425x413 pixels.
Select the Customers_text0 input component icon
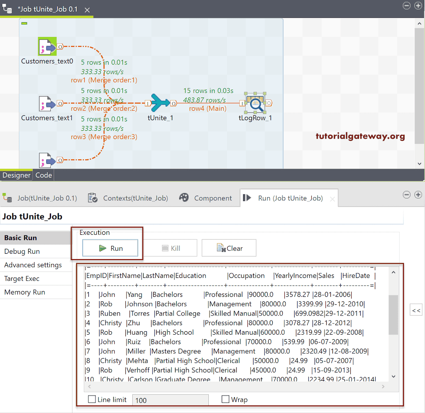(47, 47)
